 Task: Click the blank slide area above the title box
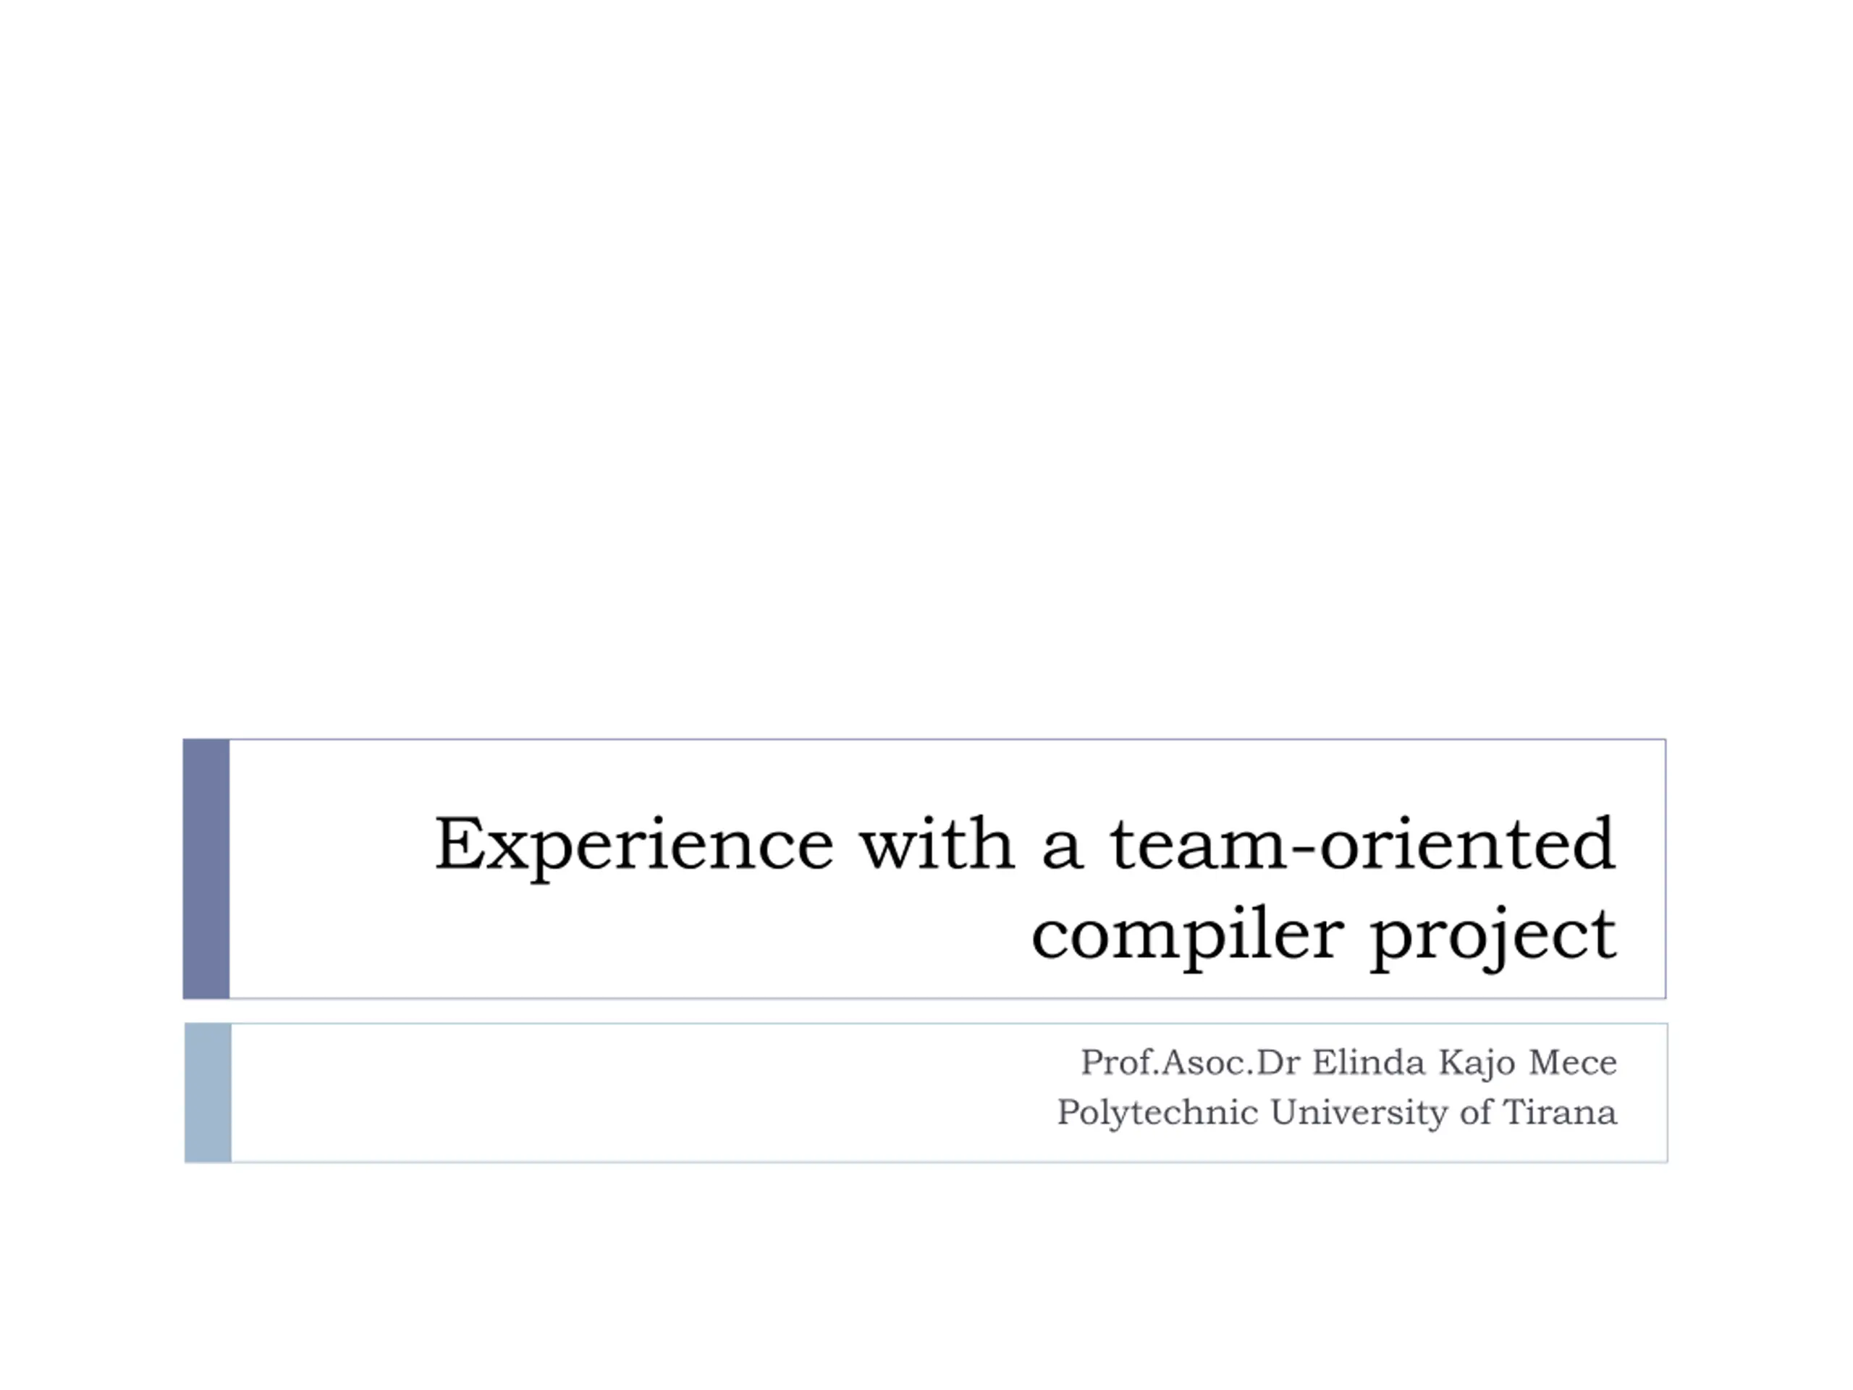(926, 368)
